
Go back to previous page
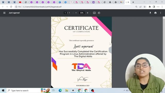[3, 7]
